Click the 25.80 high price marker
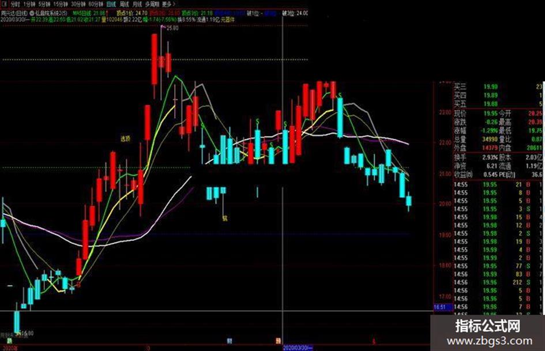Viewport: 545px width, 351px height. [x=172, y=28]
